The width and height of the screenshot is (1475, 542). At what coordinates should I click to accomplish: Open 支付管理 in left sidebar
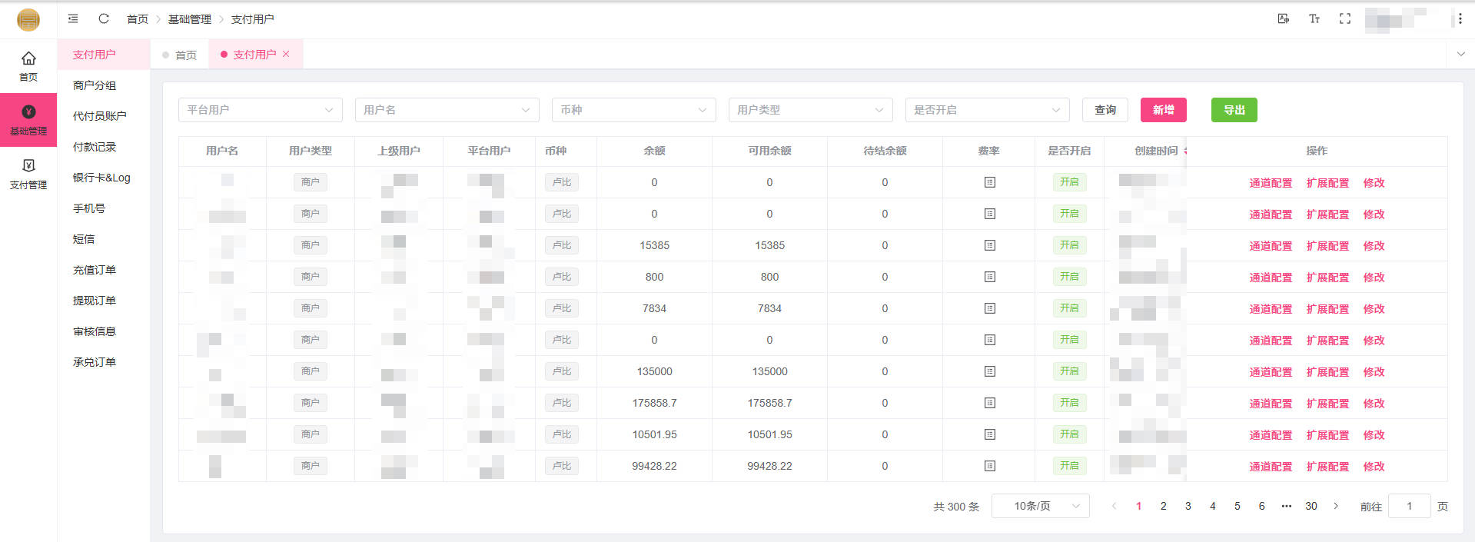point(28,174)
